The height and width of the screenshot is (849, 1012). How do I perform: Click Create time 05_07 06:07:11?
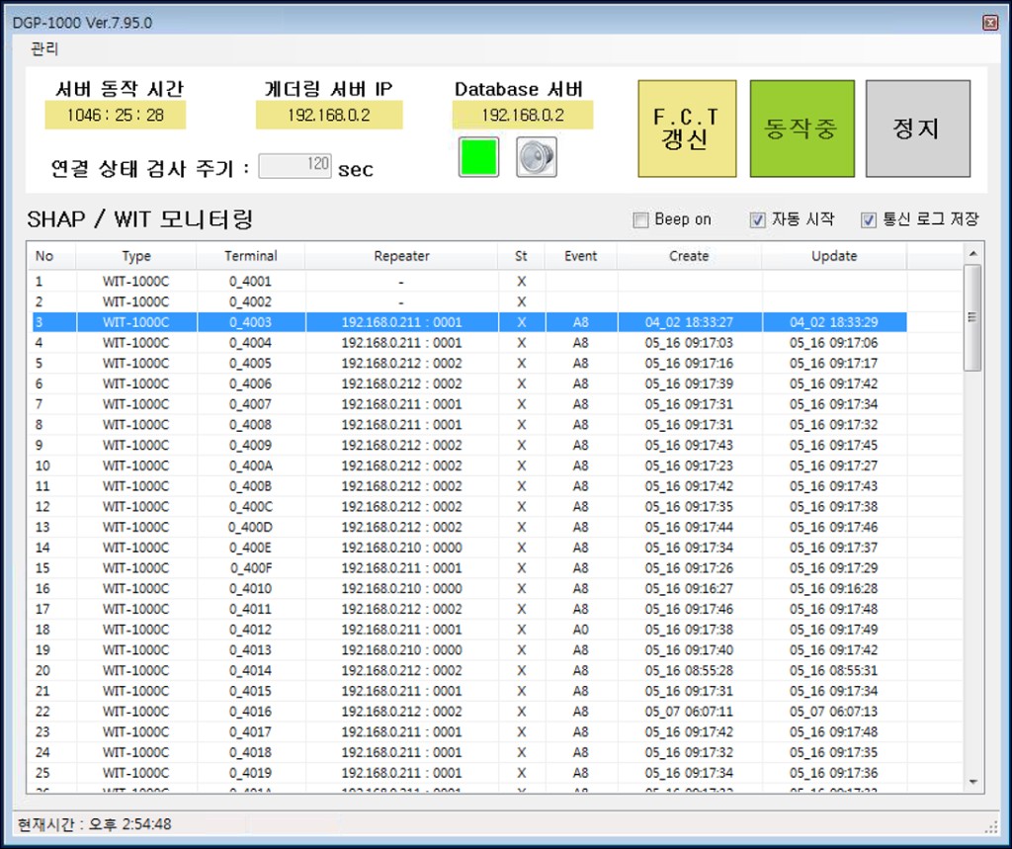click(x=689, y=712)
